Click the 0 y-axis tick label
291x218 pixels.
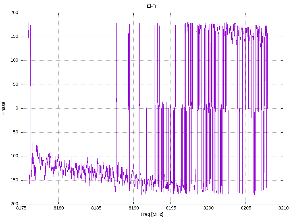click(x=17, y=108)
